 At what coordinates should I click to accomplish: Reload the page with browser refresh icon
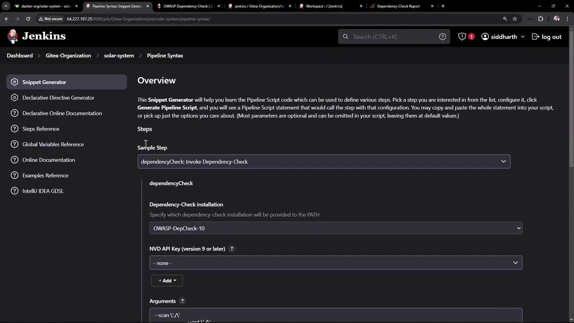coord(28,19)
